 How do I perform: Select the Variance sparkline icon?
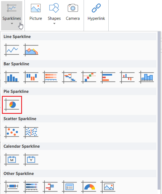click(127, 77)
